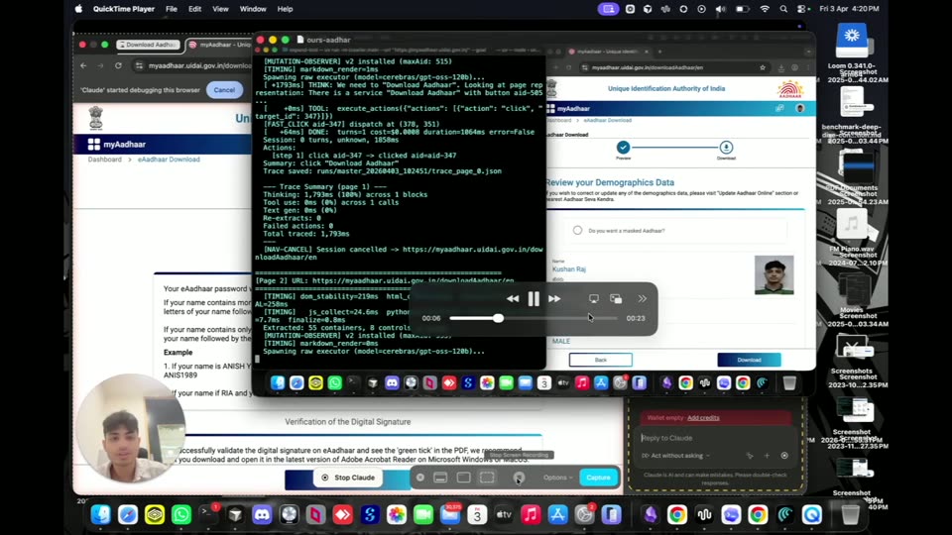The image size is (952, 535).
Task: Click the Reply to Claude input field
Action: tap(716, 438)
